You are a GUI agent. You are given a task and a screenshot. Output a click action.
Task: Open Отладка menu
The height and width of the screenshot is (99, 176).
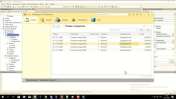coord(23,4)
